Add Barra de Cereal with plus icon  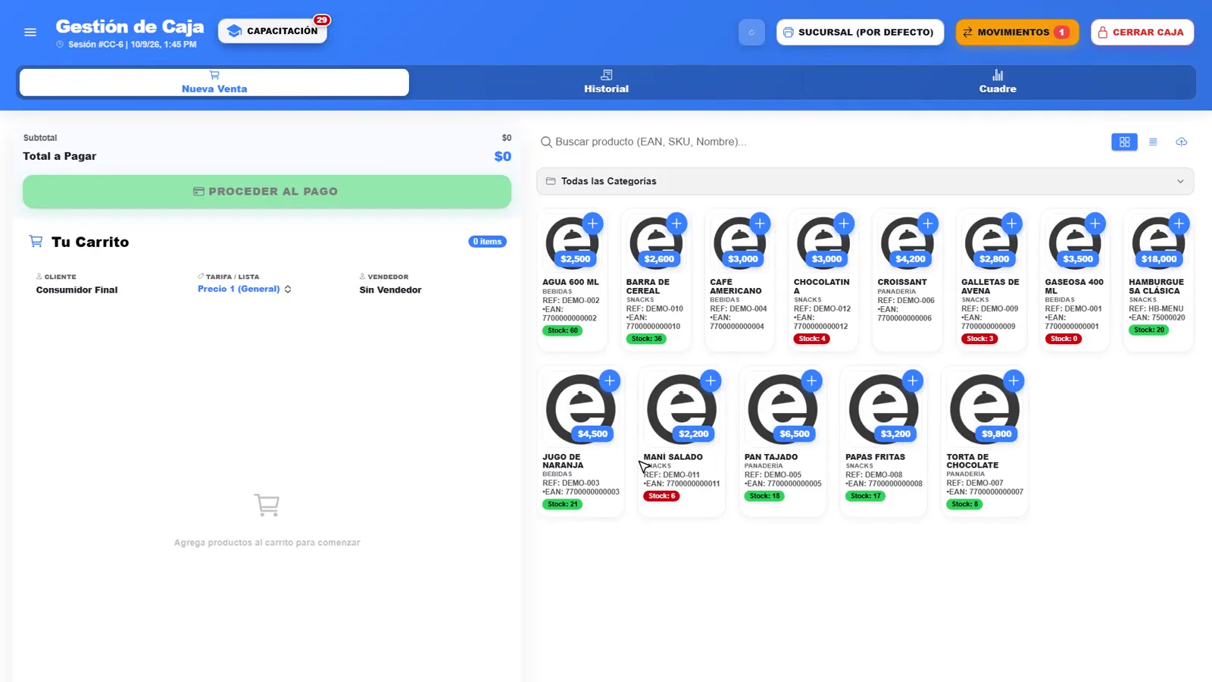click(676, 224)
